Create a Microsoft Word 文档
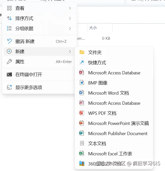165x171 pixels. (114, 93)
